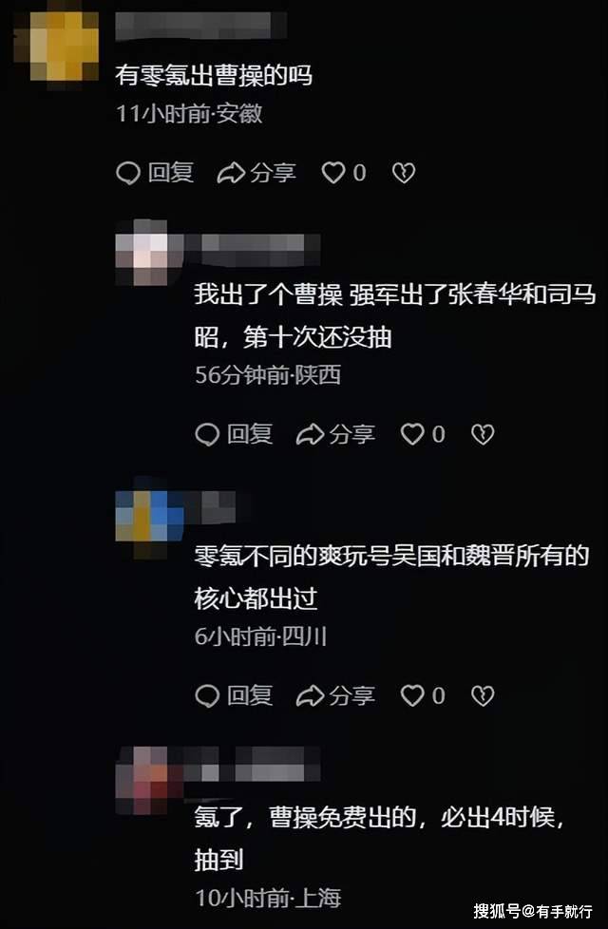Dislike the top 有零氪出曹操的吗 comment
The image size is (608, 929).
click(404, 173)
